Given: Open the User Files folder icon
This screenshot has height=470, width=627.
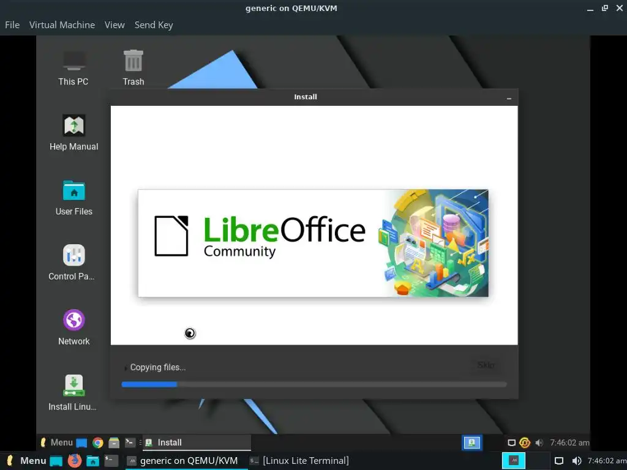Looking at the screenshot, I should pos(73,198).
